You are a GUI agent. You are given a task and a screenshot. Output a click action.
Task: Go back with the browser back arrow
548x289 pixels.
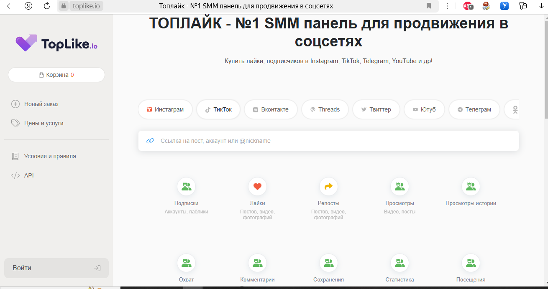10,6
